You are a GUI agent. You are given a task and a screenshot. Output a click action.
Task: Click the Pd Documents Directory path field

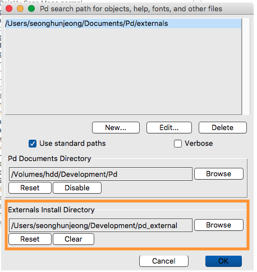[100, 174]
